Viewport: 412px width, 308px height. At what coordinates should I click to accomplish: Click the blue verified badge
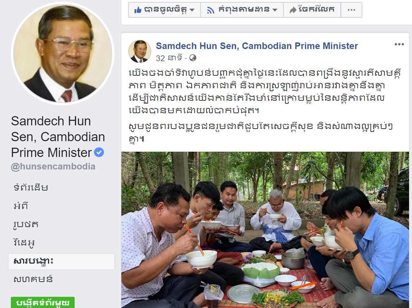tap(99, 152)
